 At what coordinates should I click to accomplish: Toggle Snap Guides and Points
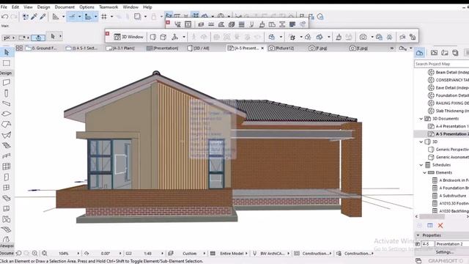coord(88,17)
